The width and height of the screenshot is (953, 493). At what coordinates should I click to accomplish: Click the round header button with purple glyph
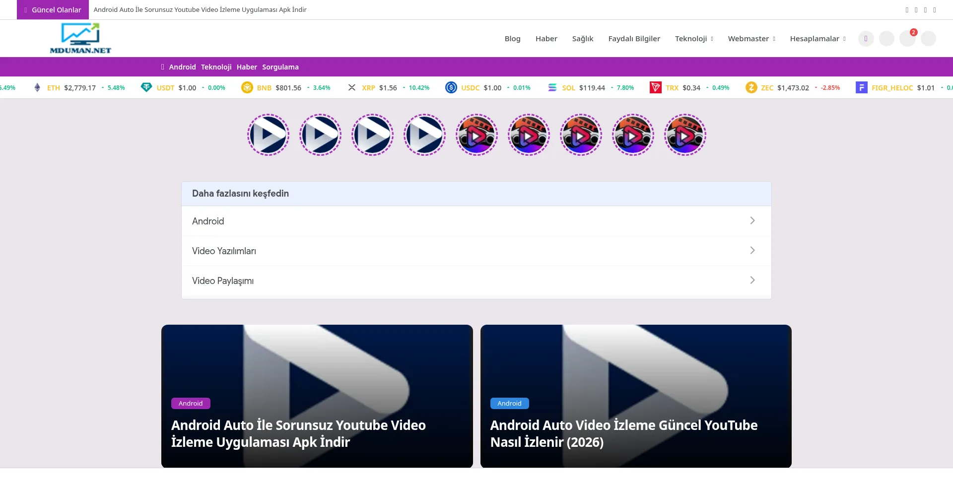866,38
